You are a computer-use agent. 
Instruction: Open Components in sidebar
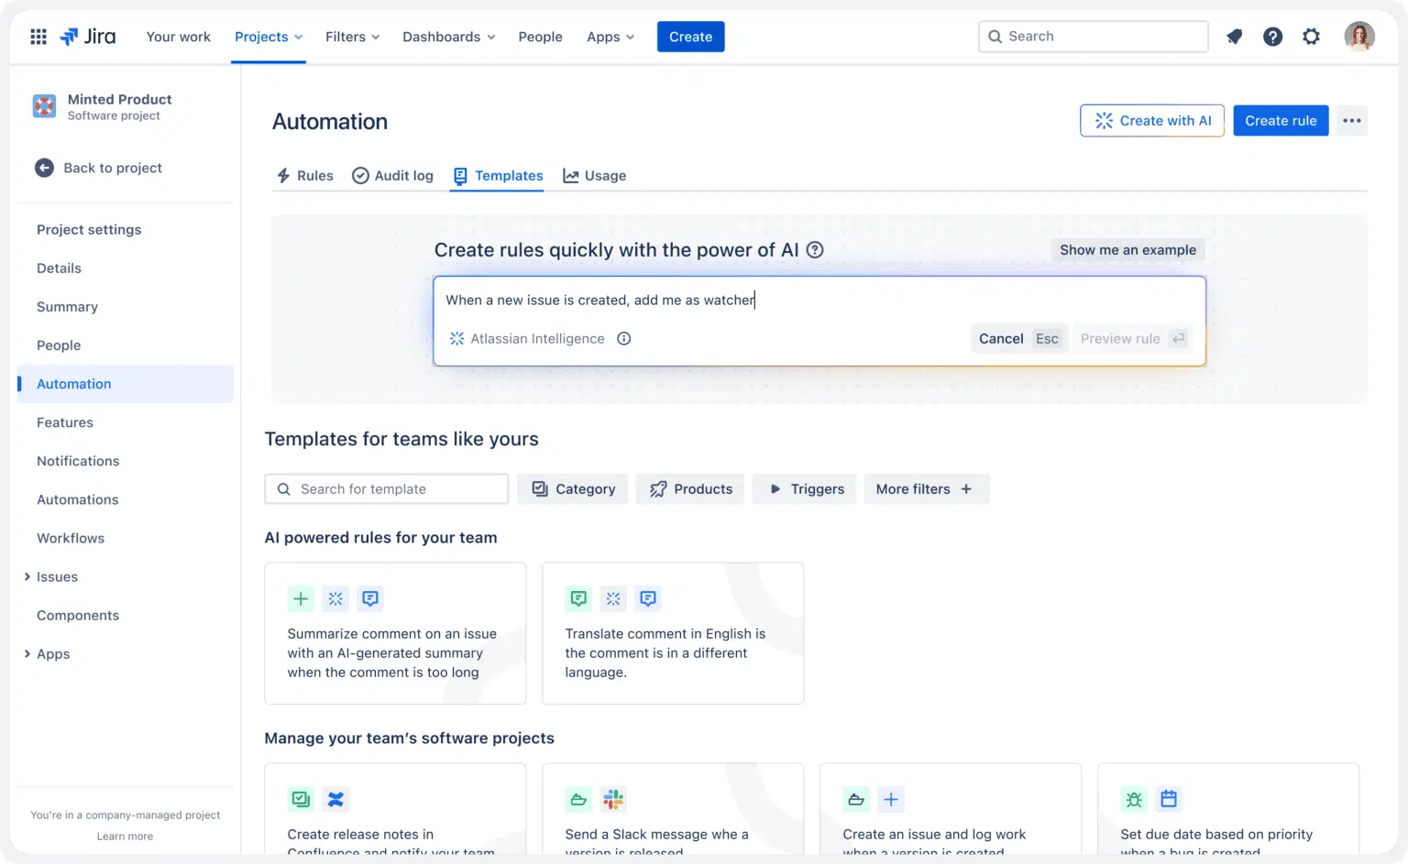coord(78,616)
